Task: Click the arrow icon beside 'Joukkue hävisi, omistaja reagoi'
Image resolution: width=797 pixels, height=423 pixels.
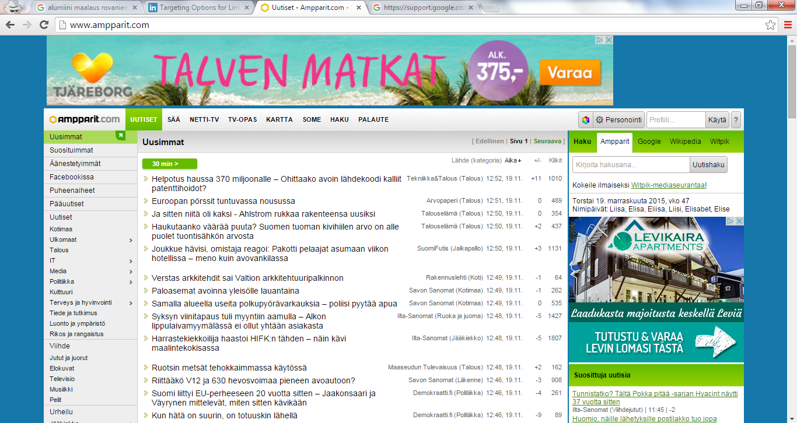Action: click(146, 249)
